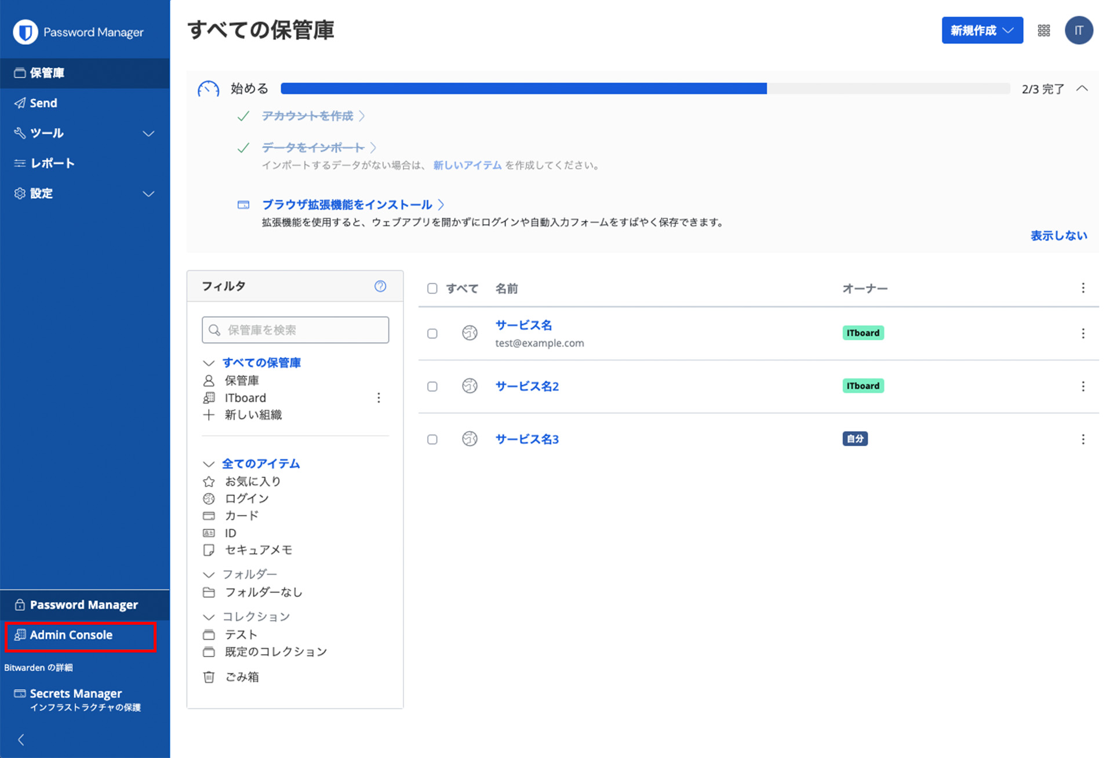Check the すべて select-all checkbox
1113x758 pixels.
click(432, 289)
